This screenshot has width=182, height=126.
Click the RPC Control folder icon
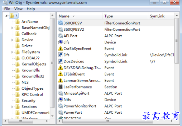click(x=18, y=95)
